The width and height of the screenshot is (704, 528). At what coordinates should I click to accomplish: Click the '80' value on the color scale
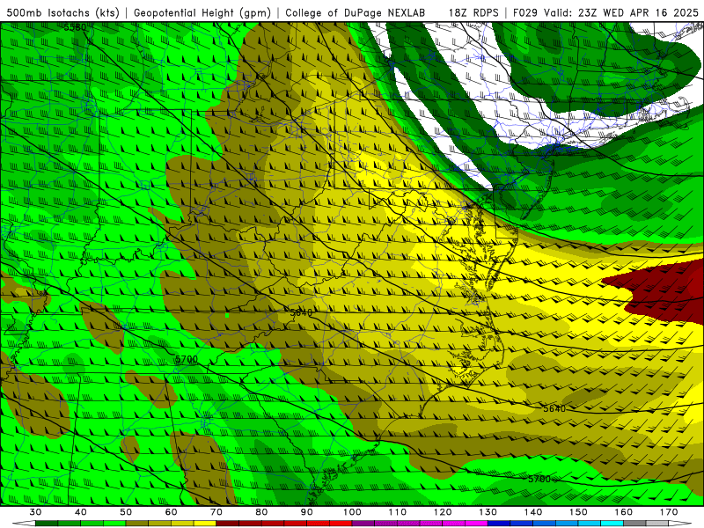(261, 512)
